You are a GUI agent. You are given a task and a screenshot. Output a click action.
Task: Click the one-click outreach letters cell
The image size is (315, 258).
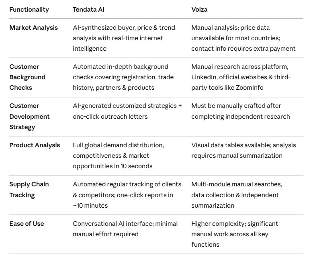pyautogui.click(x=127, y=111)
